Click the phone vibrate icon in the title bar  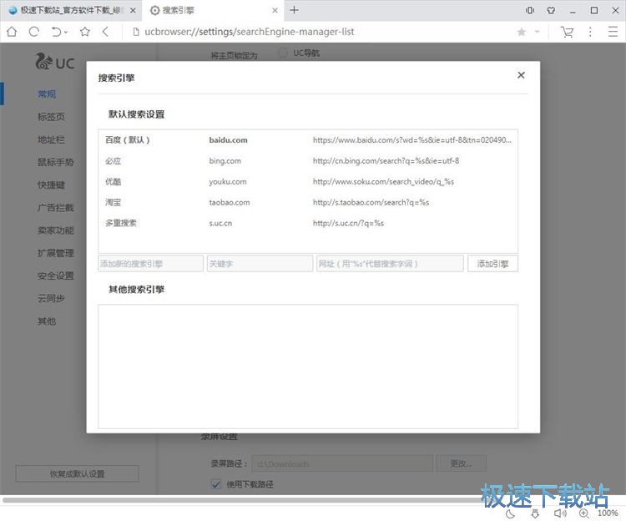(x=530, y=10)
